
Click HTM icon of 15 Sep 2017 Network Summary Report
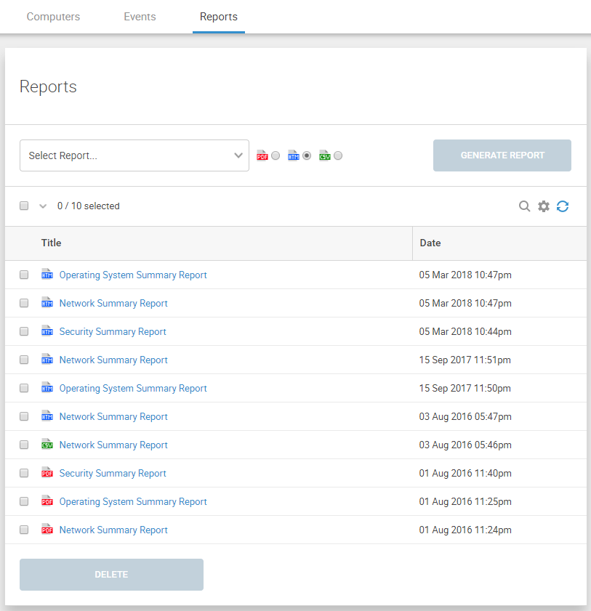pyautogui.click(x=47, y=360)
